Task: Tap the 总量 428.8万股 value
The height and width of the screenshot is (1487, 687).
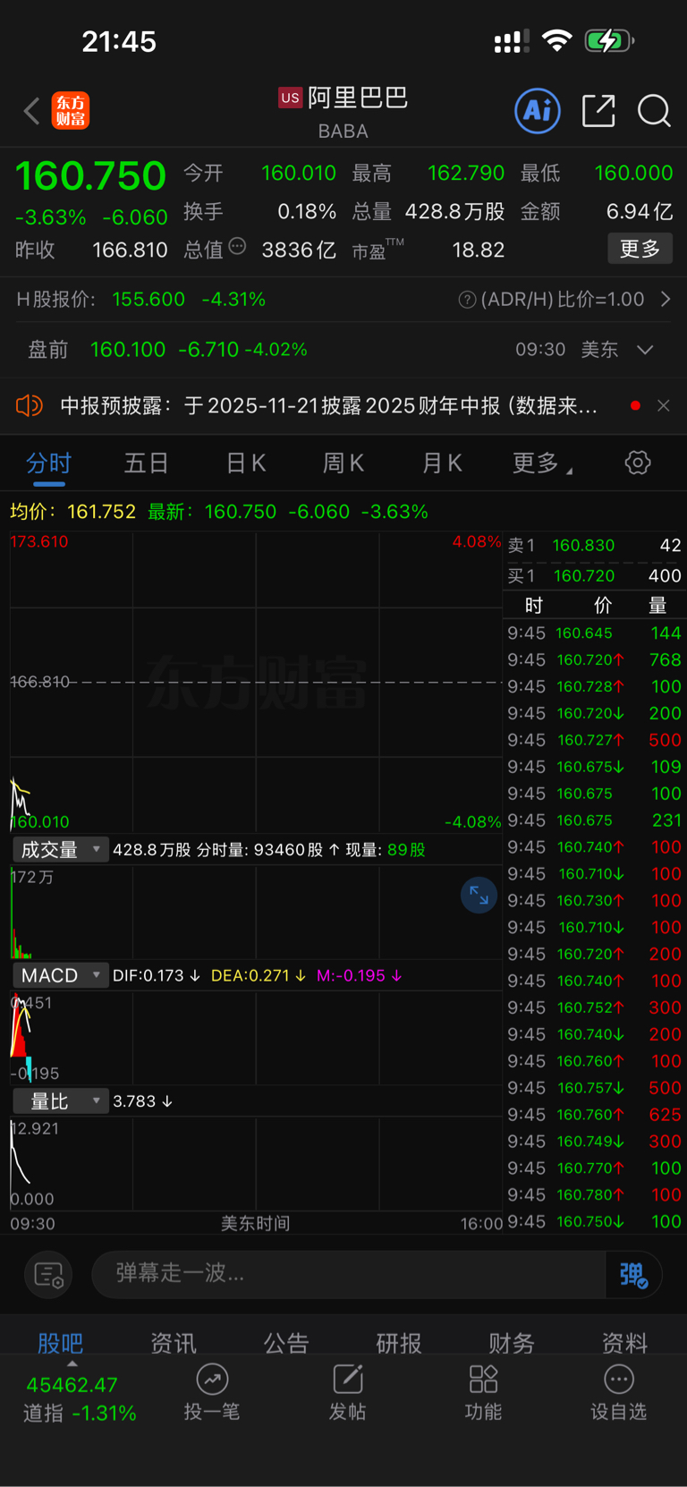Action: tap(454, 211)
